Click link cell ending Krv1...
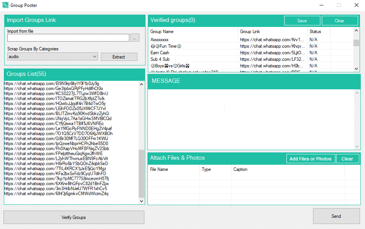The height and width of the screenshot is (229, 365). pos(272,40)
